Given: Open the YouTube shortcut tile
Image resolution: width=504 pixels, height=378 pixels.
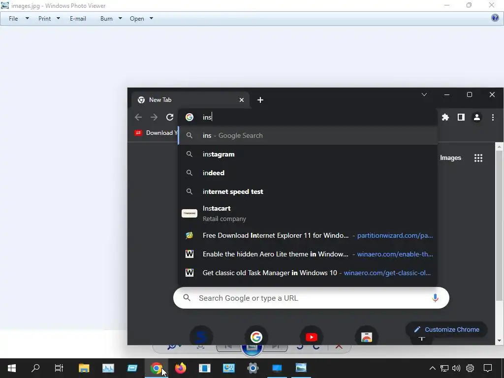Looking at the screenshot, I should (x=311, y=337).
